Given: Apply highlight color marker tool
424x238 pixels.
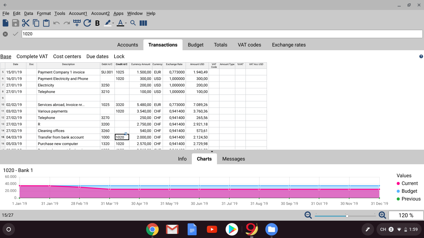Looking at the screenshot, I should pyautogui.click(x=107, y=23).
